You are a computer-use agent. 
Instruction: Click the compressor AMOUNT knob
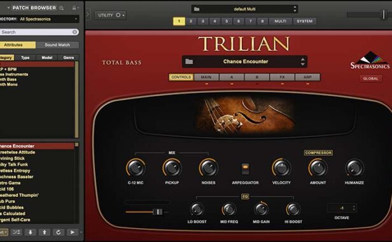click(x=318, y=167)
